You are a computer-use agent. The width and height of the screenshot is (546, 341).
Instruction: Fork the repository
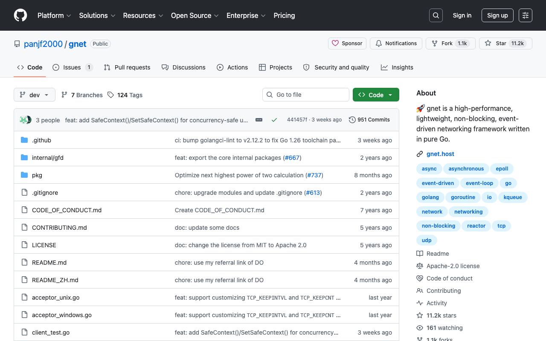coord(450,43)
